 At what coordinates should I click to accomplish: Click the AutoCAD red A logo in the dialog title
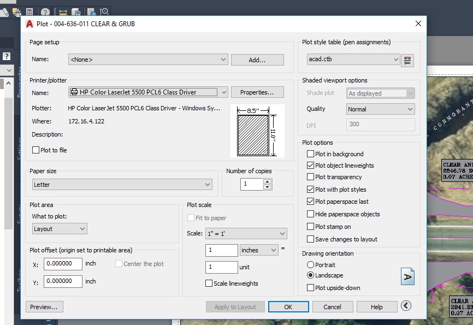(x=28, y=23)
